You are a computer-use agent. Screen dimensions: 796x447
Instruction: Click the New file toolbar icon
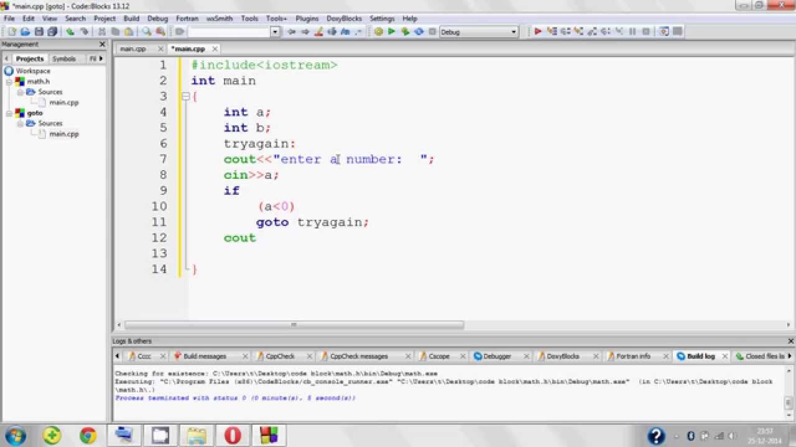tap(12, 32)
